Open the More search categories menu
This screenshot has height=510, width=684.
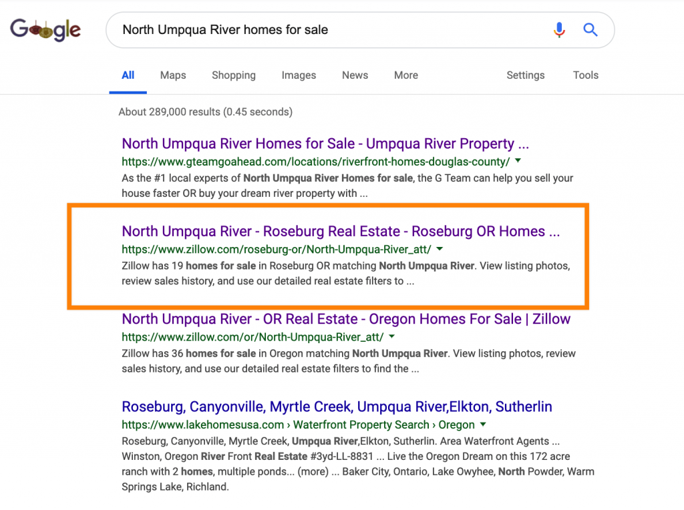coord(406,75)
